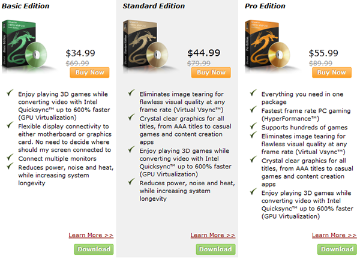Buy the Basic Edition for $34.99
Screen dimensions: 360x259
(89, 73)
